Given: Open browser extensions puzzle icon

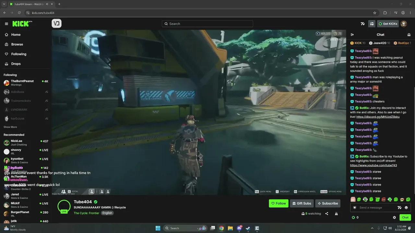Looking at the screenshot, I should click(385, 13).
